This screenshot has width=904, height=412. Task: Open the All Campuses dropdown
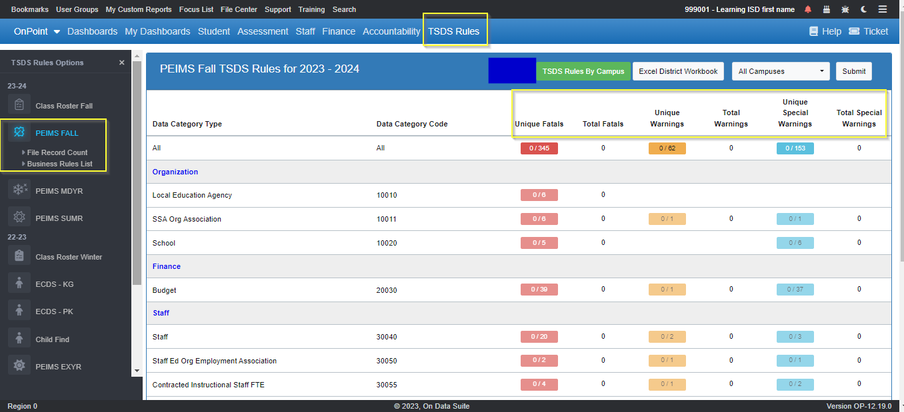tap(780, 71)
